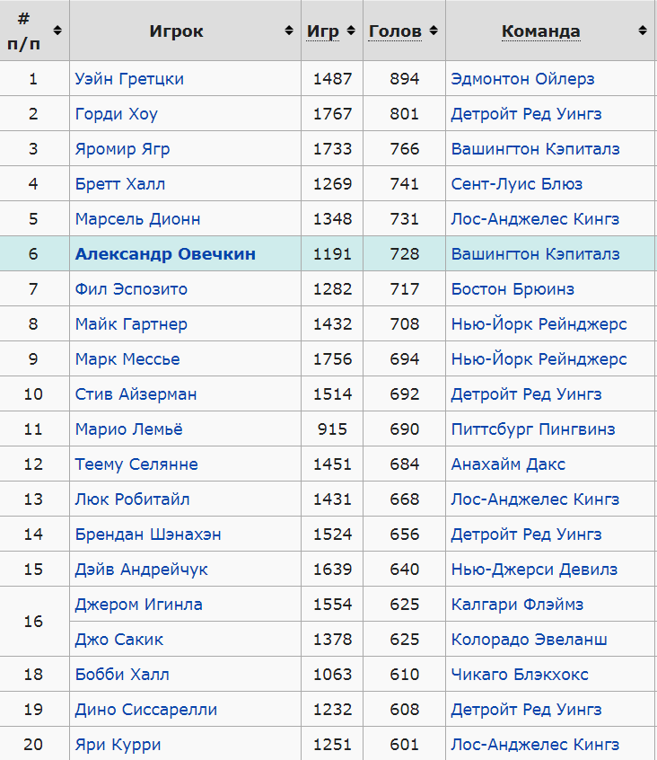
Task: Click the Яри Курри link
Action: point(118,745)
